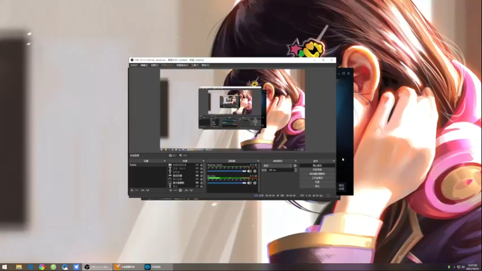Lock the 游戏采集 source
Image resolution: width=482 pixels, height=271 pixels.
click(202, 175)
